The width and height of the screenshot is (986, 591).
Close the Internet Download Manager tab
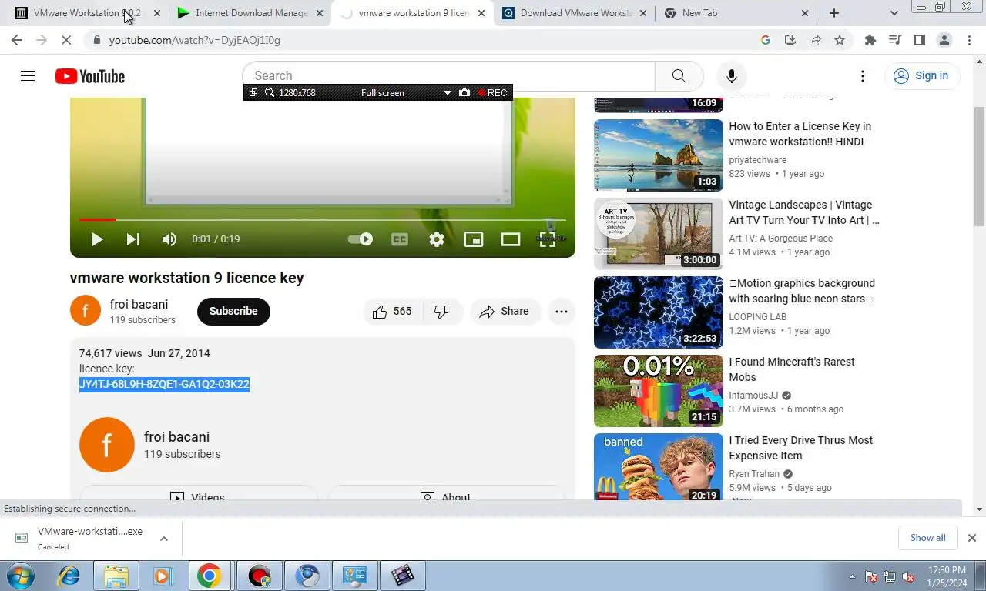[x=319, y=13]
